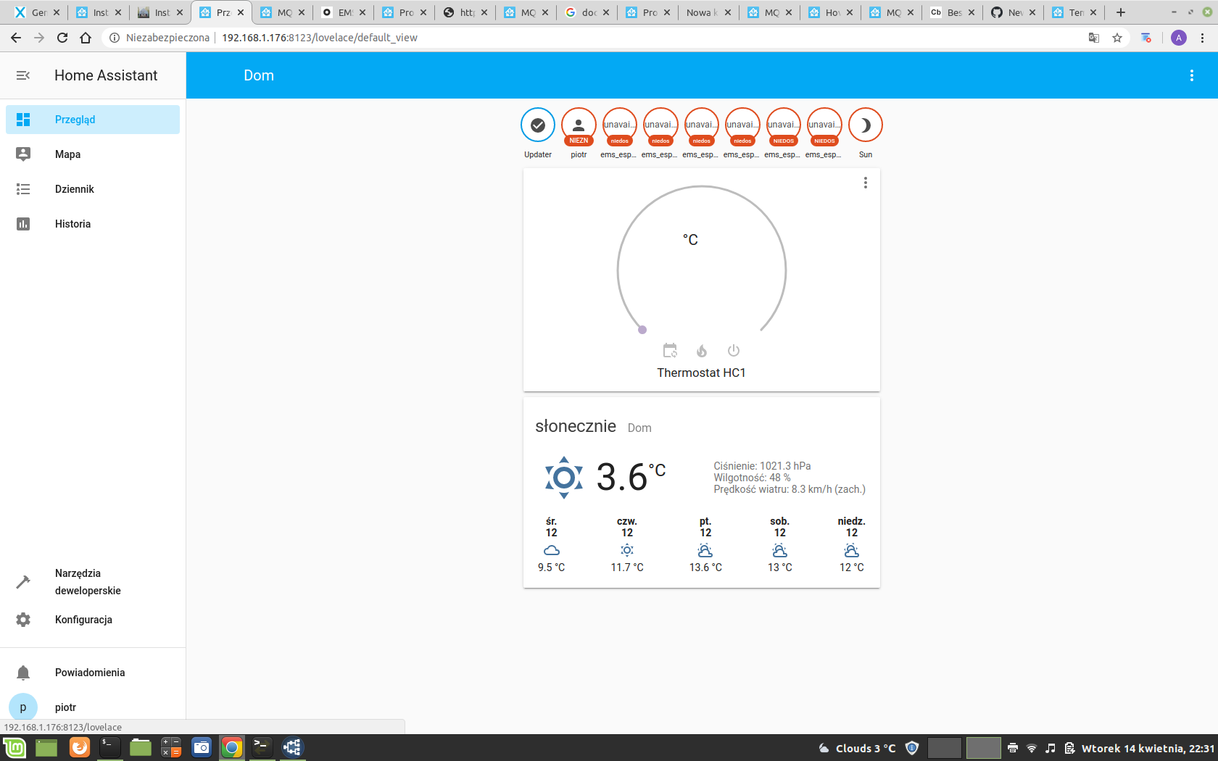Set Thermostat HC1 to heat mode
1218x761 pixels.
tap(701, 350)
